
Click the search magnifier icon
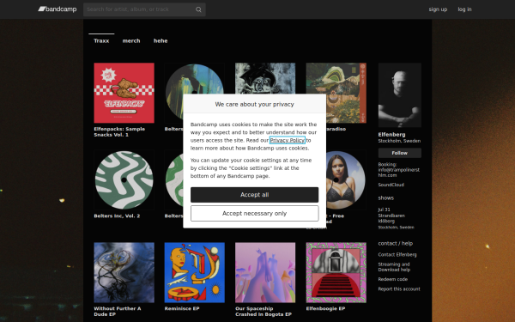(x=198, y=9)
